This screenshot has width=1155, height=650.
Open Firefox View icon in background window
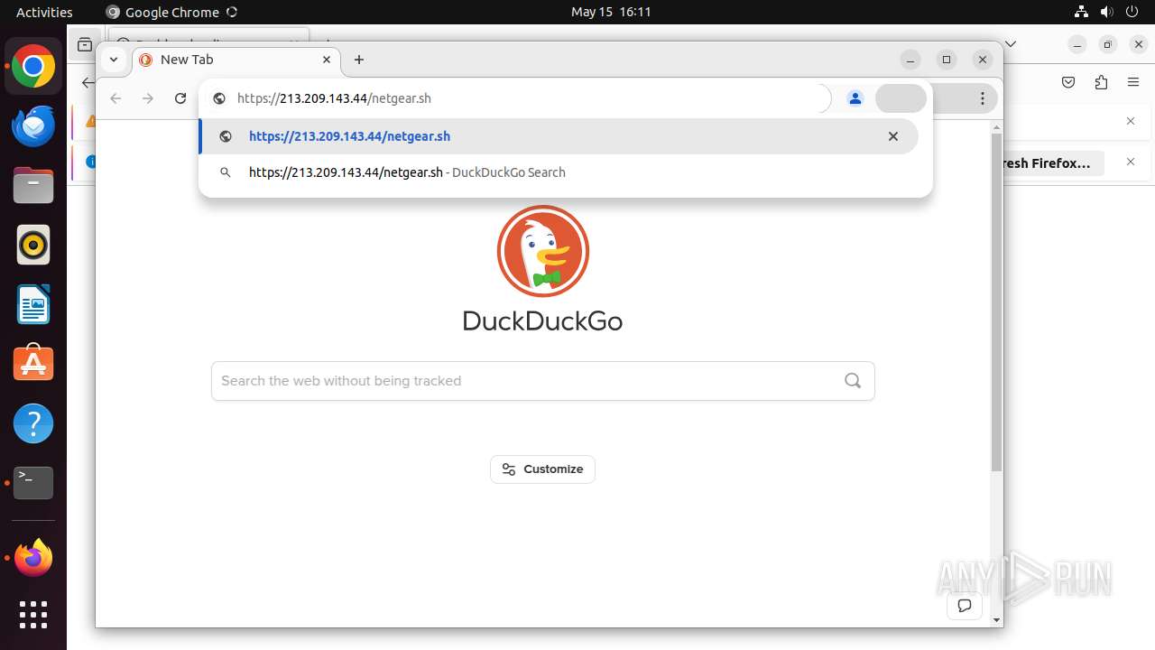click(x=84, y=44)
